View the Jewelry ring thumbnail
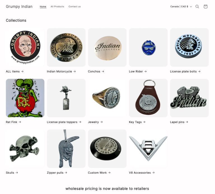This screenshot has width=215, height=194. click(x=107, y=98)
